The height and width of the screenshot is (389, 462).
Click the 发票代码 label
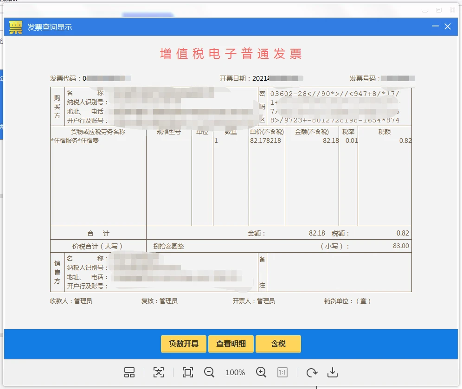pyautogui.click(x=64, y=78)
